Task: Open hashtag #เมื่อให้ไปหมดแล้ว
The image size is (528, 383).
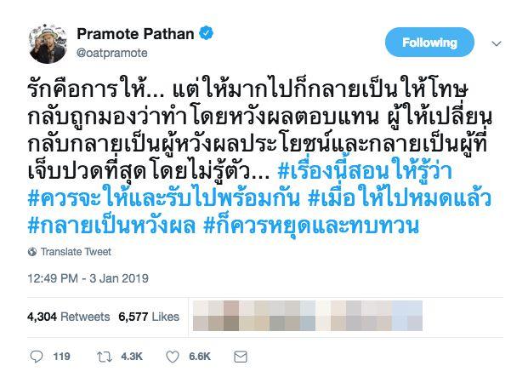Action: 400,198
